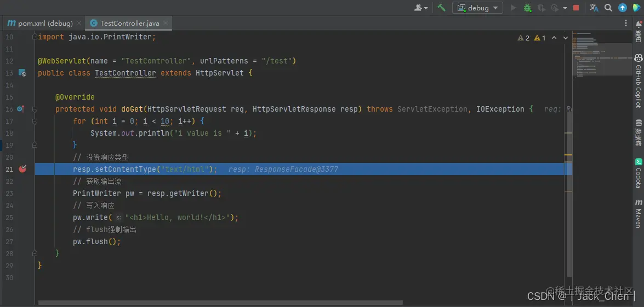Viewport: 644px width, 307px height.
Task: Open the user account menu icon
Action: tap(421, 7)
